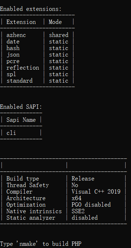The image size is (131, 248).
Task: Click the 'Enabled SAPI:' heading
Action: click(x=21, y=107)
